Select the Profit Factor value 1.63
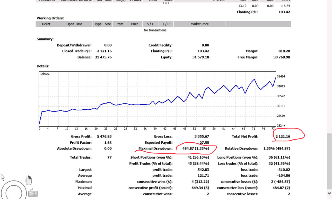The image size is (332, 199). [x=108, y=142]
